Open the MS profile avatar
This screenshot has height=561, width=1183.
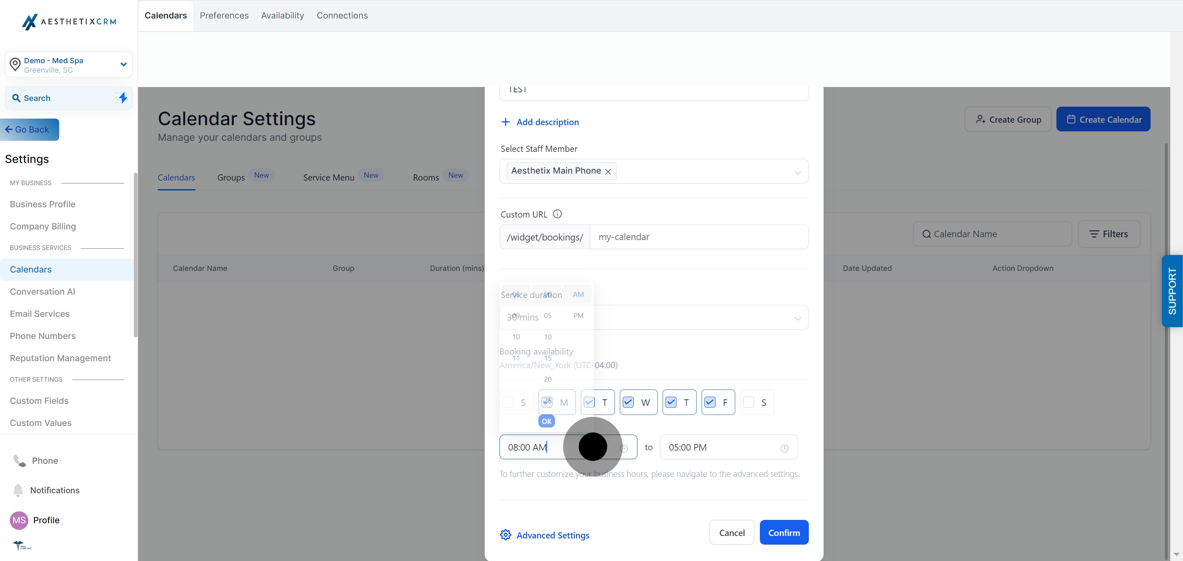tap(19, 520)
